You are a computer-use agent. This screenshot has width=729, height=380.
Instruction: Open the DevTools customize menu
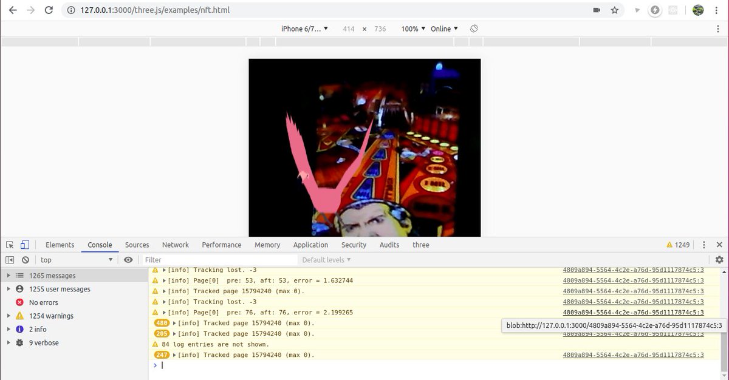tap(703, 245)
